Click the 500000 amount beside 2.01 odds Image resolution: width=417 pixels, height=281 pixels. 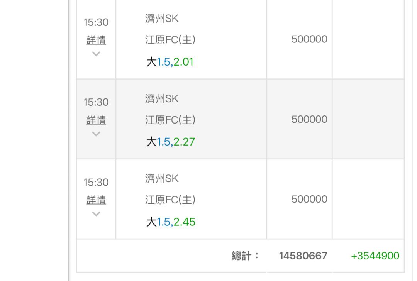pyautogui.click(x=309, y=39)
